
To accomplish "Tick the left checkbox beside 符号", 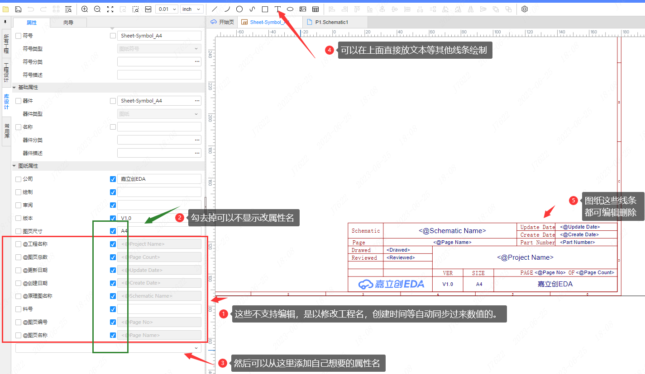I will pyautogui.click(x=18, y=36).
